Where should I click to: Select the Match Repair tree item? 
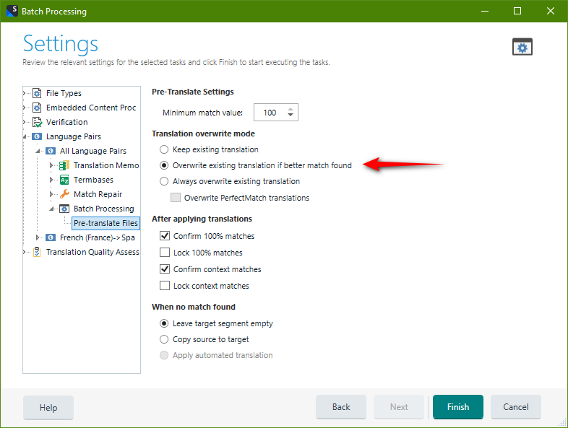click(x=98, y=194)
